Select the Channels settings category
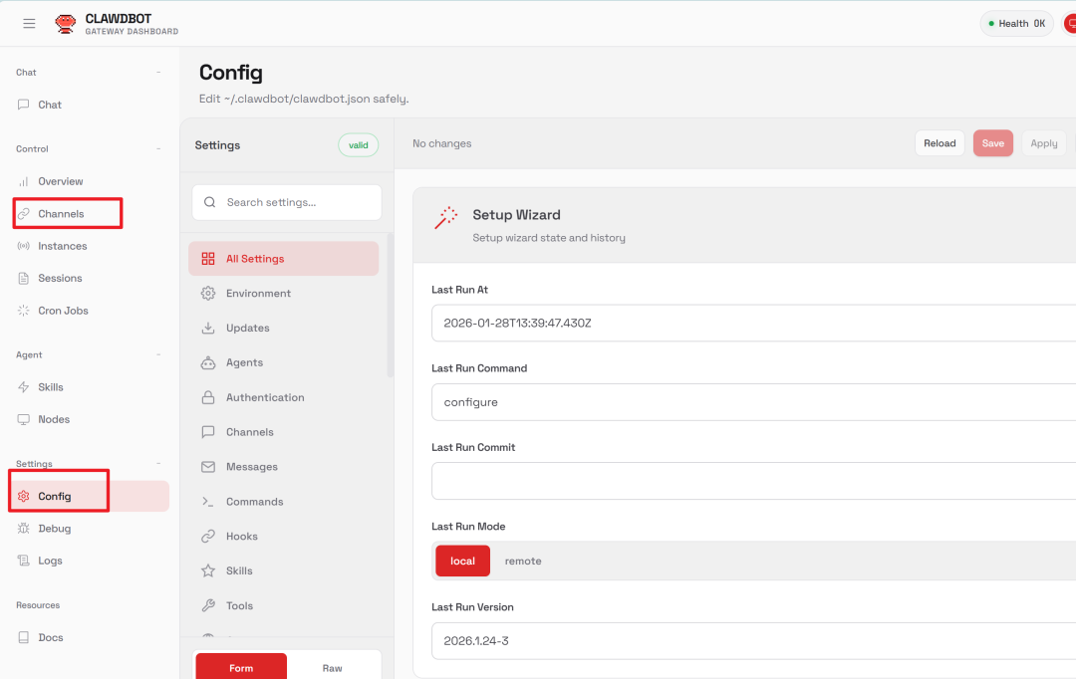 point(283,432)
